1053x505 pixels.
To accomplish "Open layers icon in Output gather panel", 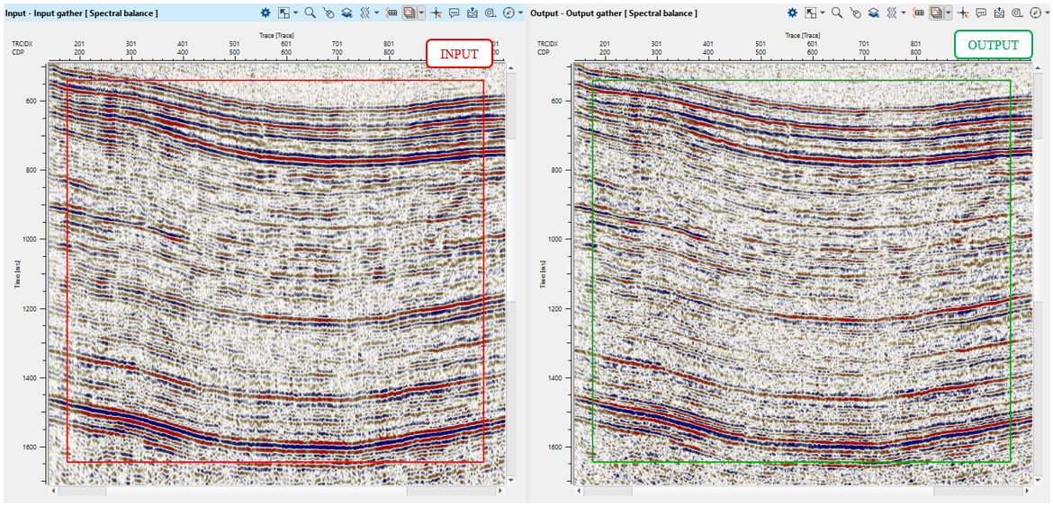I will point(873,13).
